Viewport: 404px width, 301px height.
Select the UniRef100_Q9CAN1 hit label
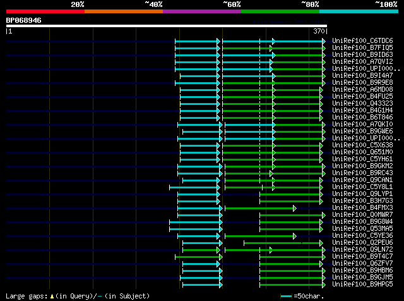[362, 180]
